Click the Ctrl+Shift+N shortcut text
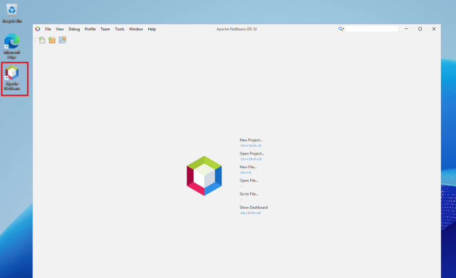456x278 pixels. point(251,146)
